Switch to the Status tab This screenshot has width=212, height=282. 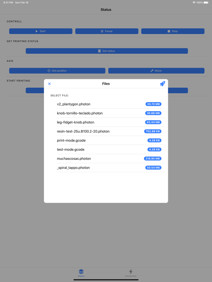click(x=81, y=273)
